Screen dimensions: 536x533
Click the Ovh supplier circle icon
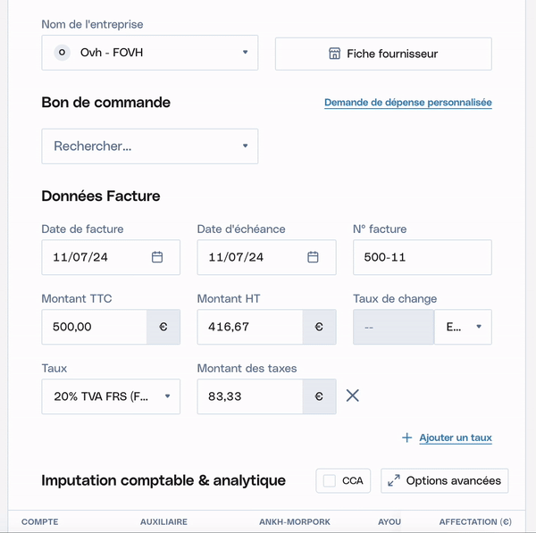[x=62, y=53]
